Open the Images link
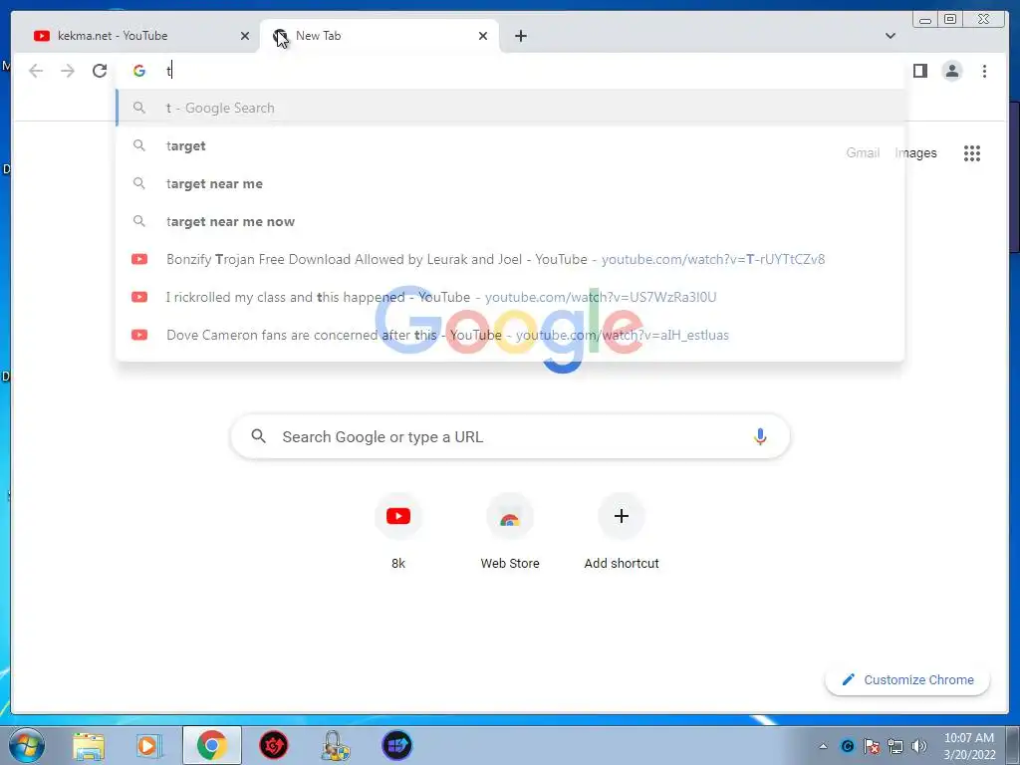The height and width of the screenshot is (765, 1020). 916,152
